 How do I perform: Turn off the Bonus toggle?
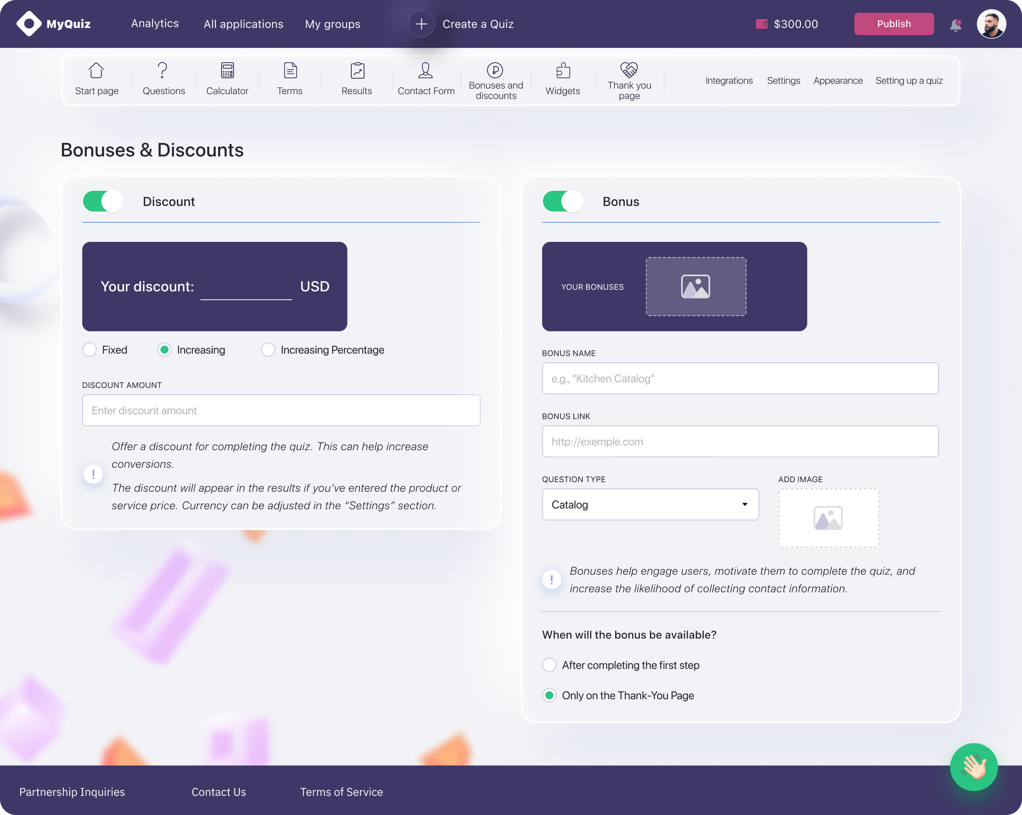(563, 202)
